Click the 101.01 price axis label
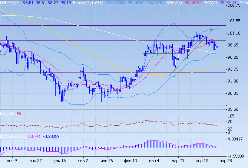The width and height of the screenshot is (248, 168). [x=235, y=33]
